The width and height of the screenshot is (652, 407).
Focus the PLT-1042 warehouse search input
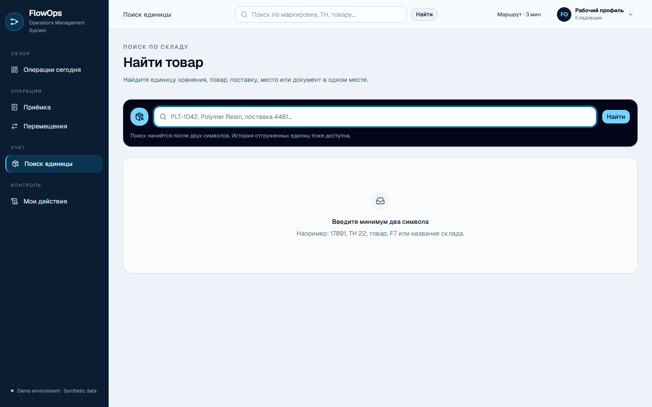(x=375, y=117)
